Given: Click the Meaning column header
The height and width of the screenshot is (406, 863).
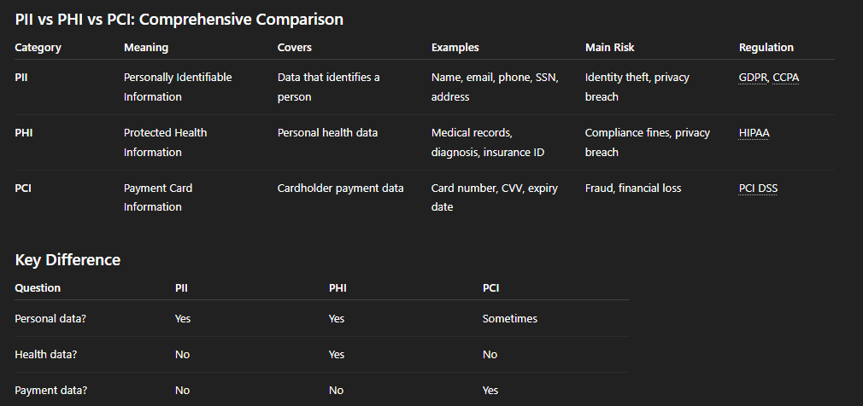Looking at the screenshot, I should coord(146,48).
